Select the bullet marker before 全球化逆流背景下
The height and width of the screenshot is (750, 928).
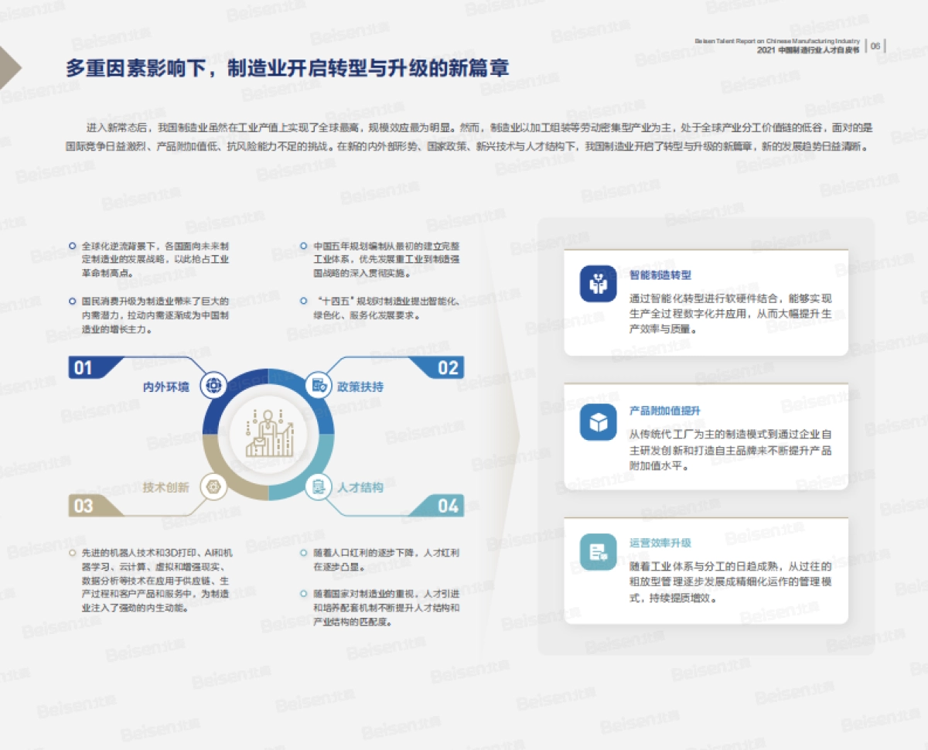click(x=73, y=244)
